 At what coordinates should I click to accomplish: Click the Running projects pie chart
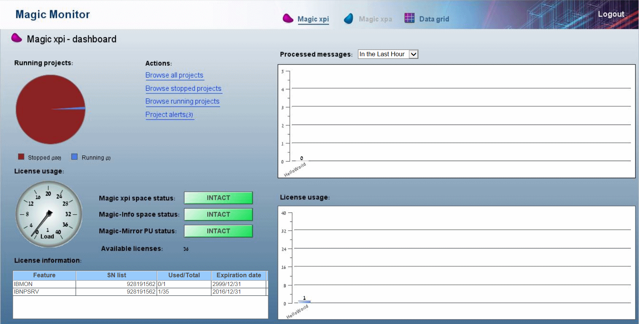click(x=51, y=109)
